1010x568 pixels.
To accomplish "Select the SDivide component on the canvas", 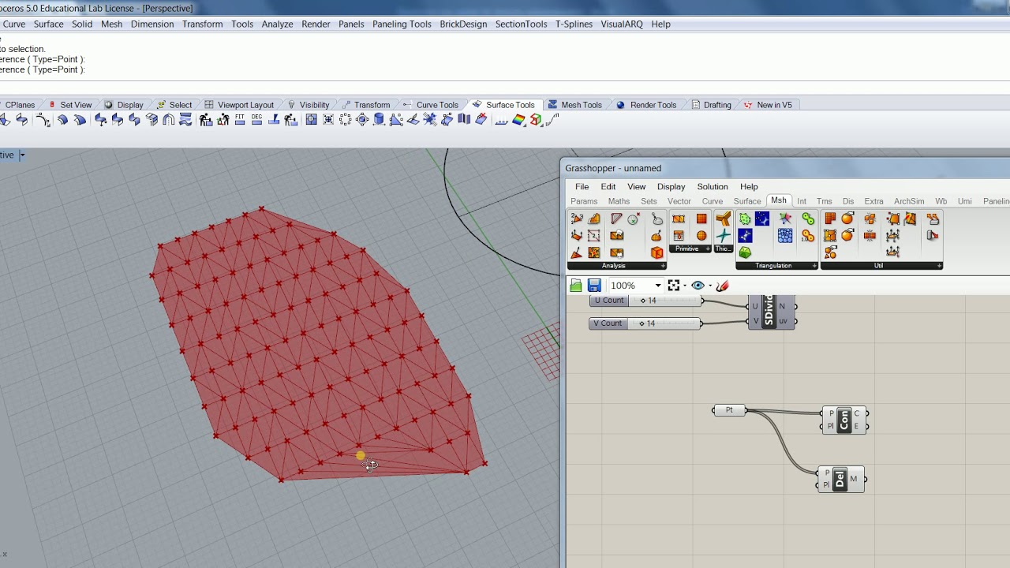I will coord(772,312).
